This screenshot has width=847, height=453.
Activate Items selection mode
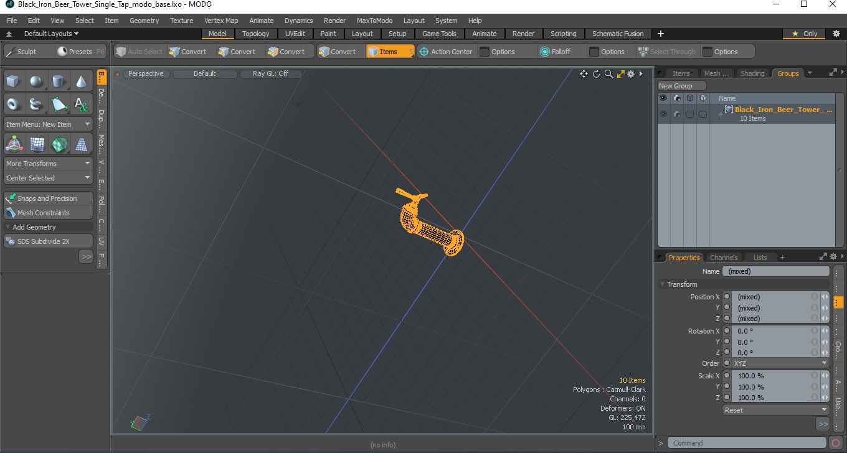coord(390,52)
